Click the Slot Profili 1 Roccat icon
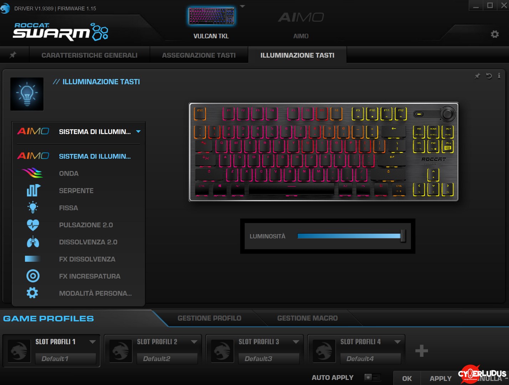The width and height of the screenshot is (509, 385). [19, 351]
